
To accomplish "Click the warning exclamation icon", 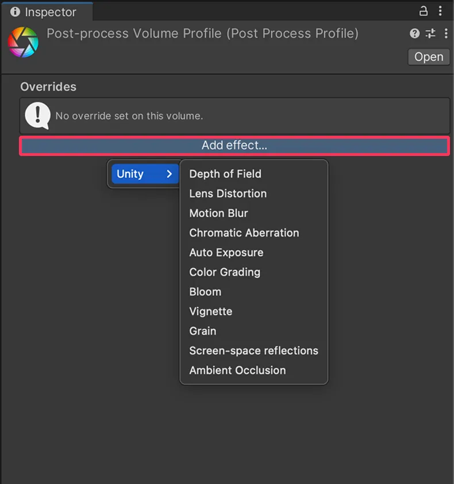I will click(x=37, y=116).
